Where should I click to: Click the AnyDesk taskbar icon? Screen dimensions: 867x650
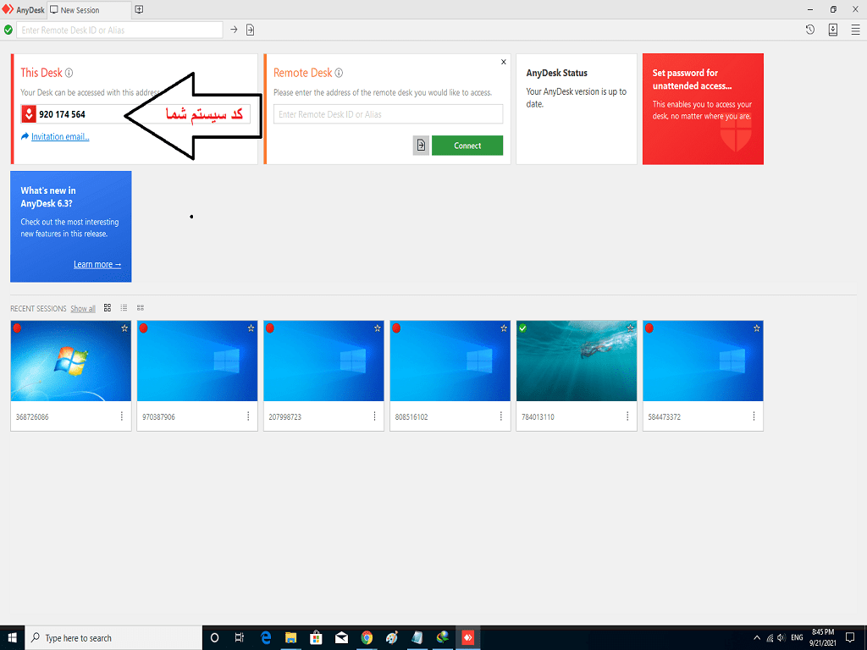pos(467,638)
